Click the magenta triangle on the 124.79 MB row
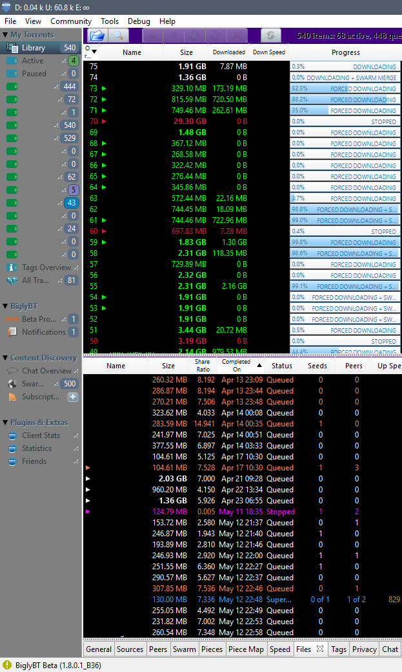This screenshot has height=672, width=402. pyautogui.click(x=88, y=511)
